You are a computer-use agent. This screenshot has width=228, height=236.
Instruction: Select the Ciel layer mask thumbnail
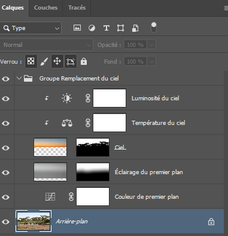[93, 147]
